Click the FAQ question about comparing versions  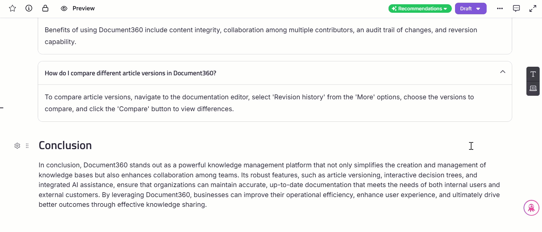point(130,73)
